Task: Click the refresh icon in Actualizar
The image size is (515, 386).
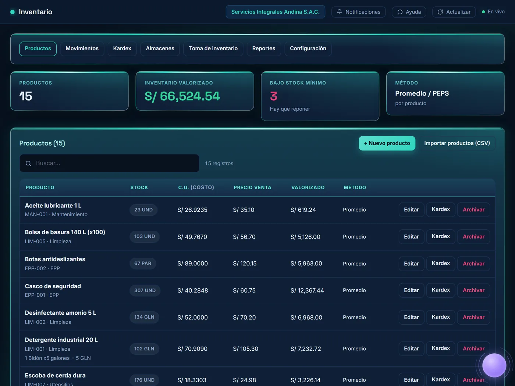Action: (440, 12)
